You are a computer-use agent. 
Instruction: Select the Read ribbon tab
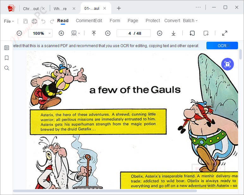pyautogui.click(x=63, y=21)
